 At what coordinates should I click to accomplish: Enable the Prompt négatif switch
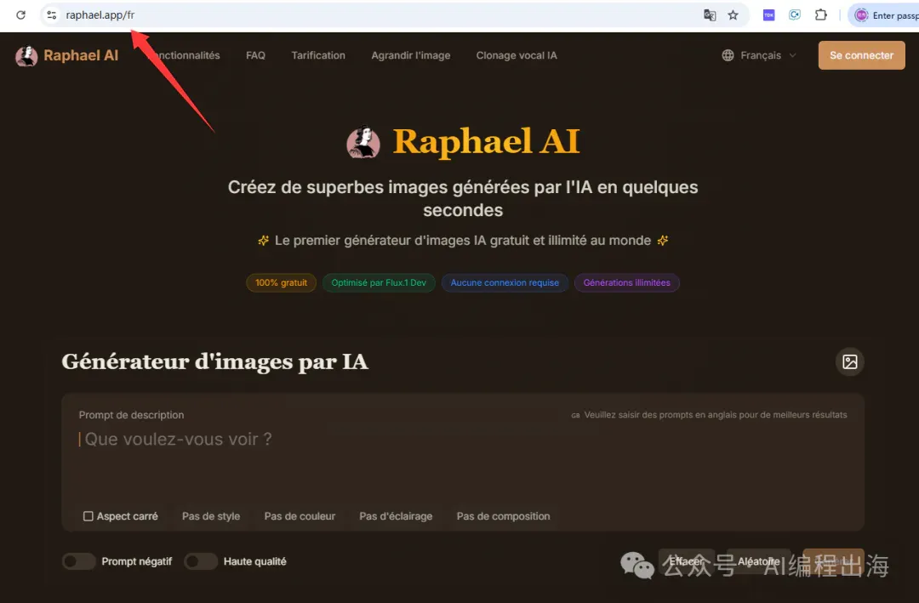[78, 561]
